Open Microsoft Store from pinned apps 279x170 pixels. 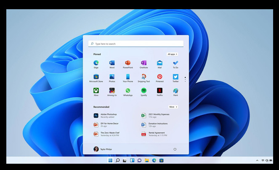(x=96, y=78)
